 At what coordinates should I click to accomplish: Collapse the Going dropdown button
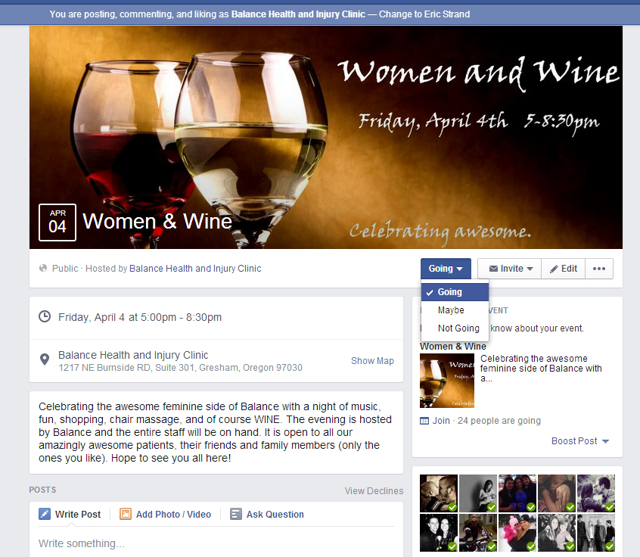pos(446,269)
